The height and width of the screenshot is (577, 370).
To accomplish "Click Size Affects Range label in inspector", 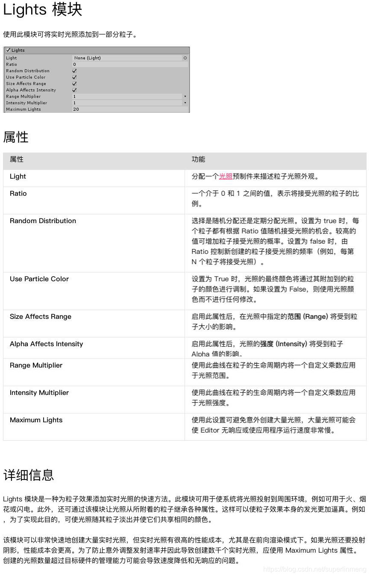I will click(26, 84).
